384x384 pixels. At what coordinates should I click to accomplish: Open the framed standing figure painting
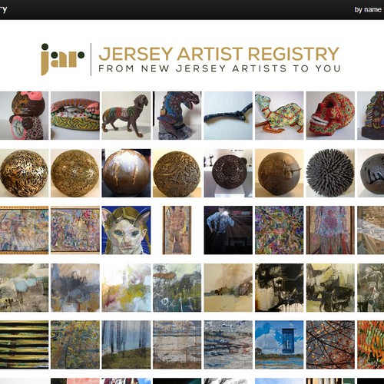click(x=177, y=230)
